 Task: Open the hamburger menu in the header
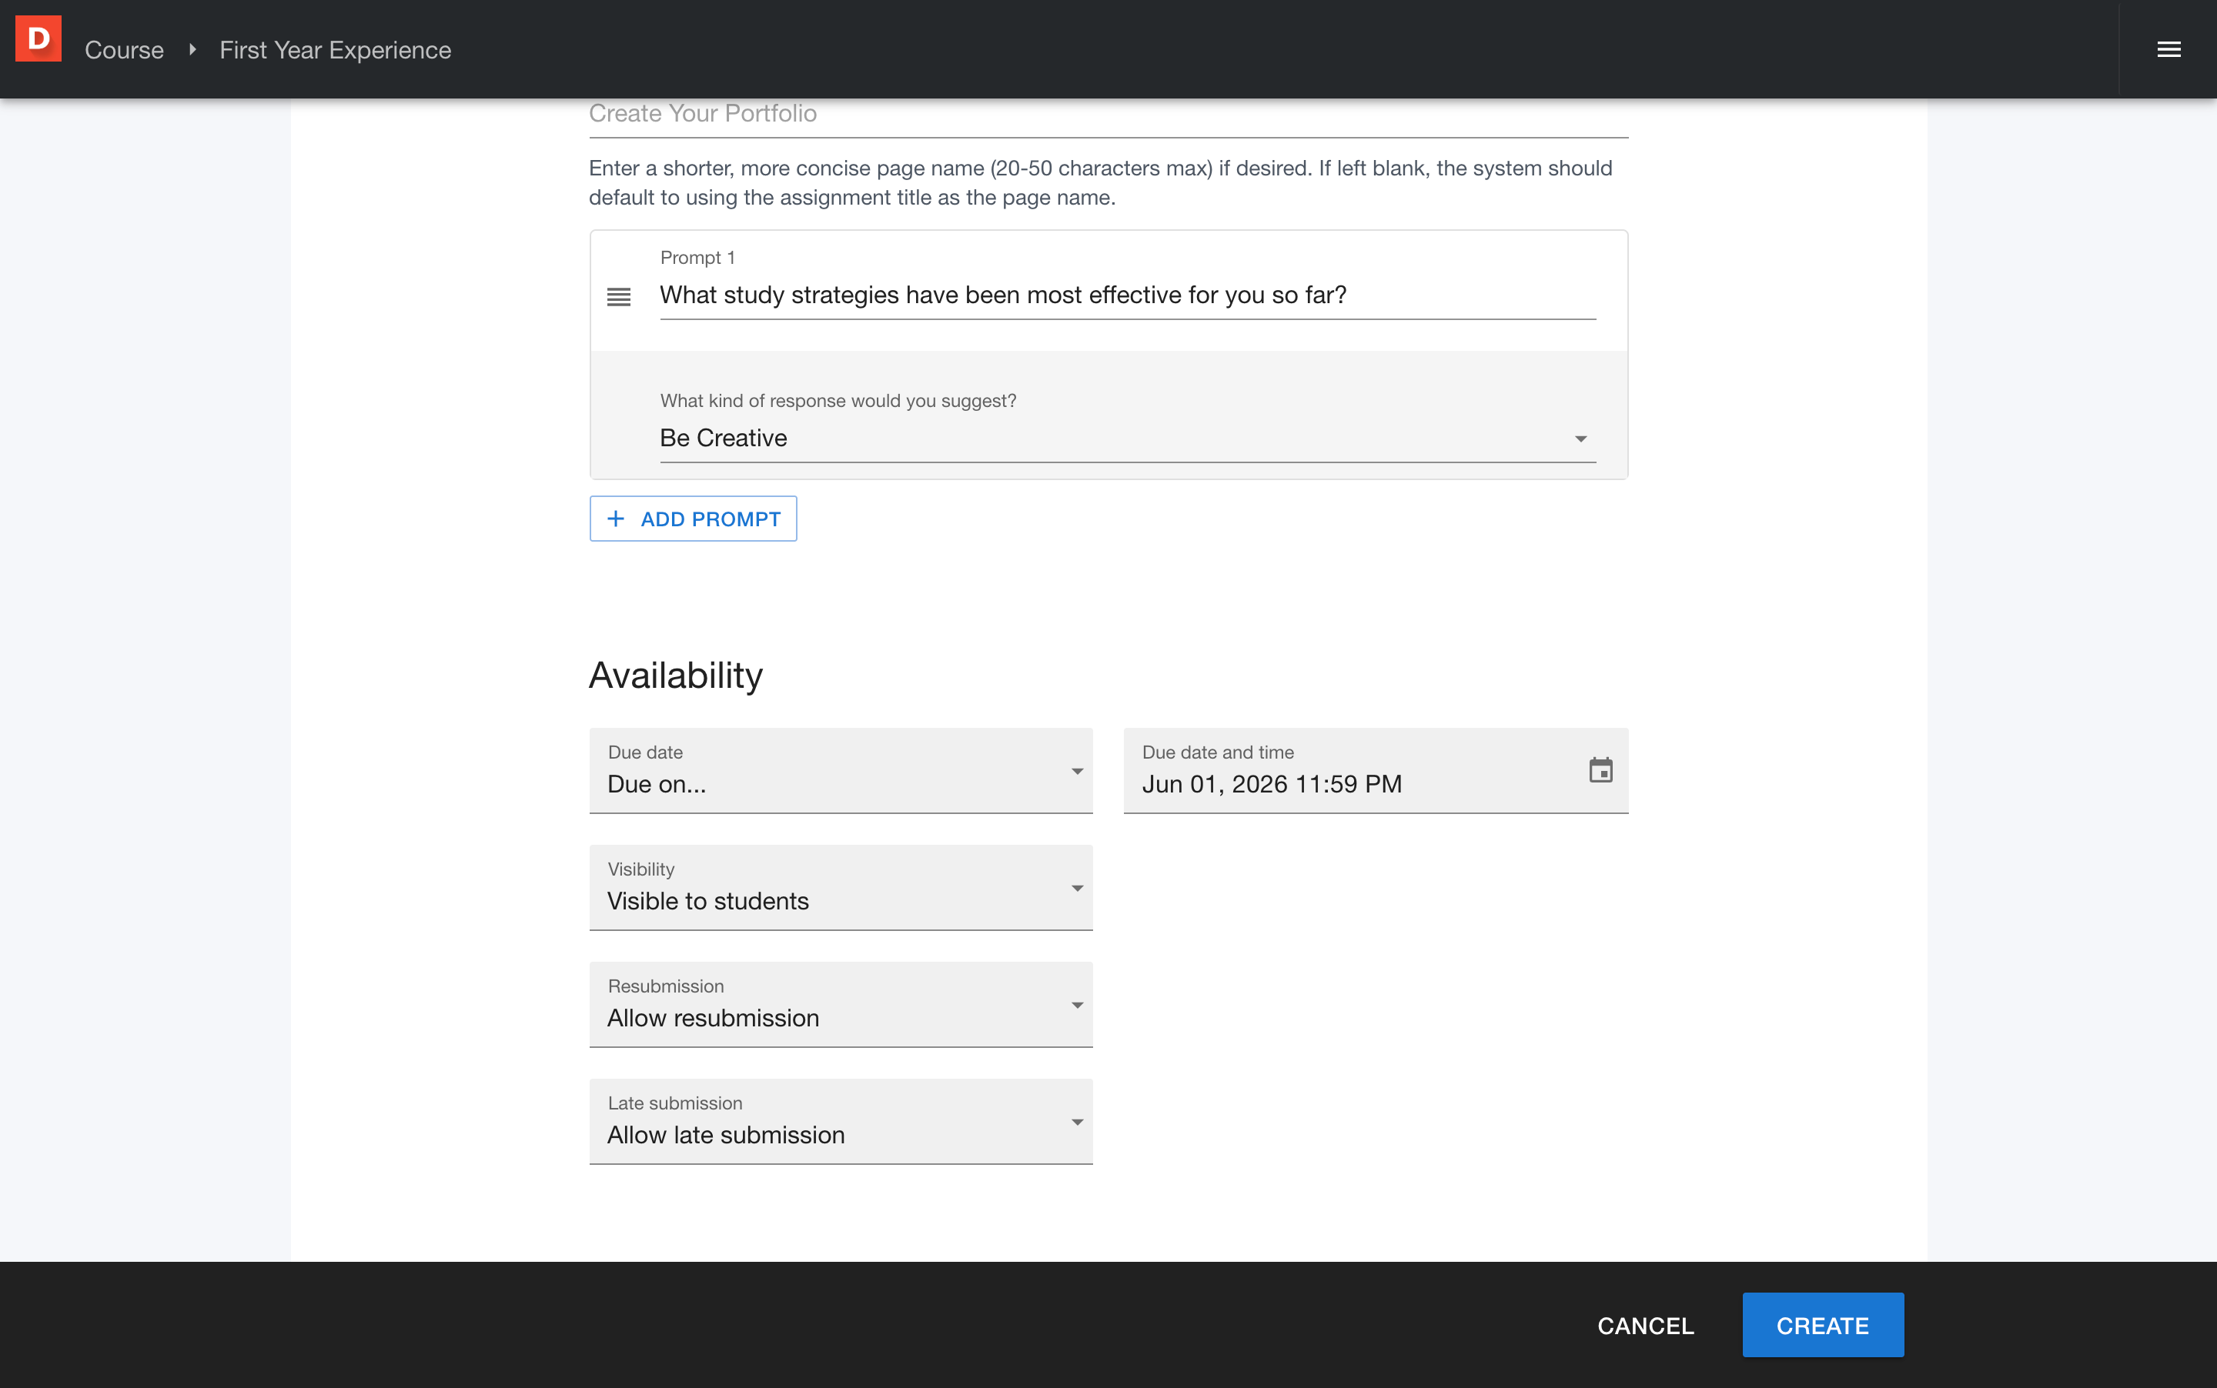click(x=2169, y=49)
